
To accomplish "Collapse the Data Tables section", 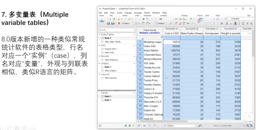I will [99, 35].
